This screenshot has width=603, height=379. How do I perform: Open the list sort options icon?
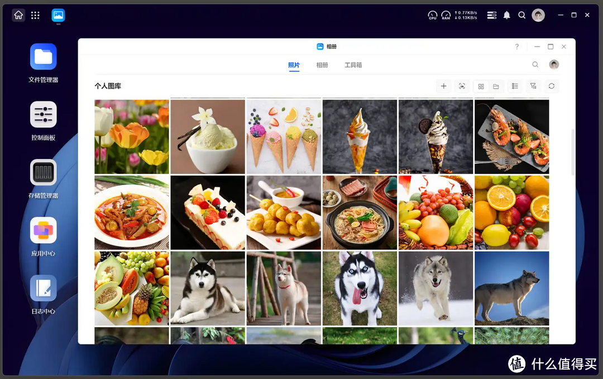(x=515, y=86)
